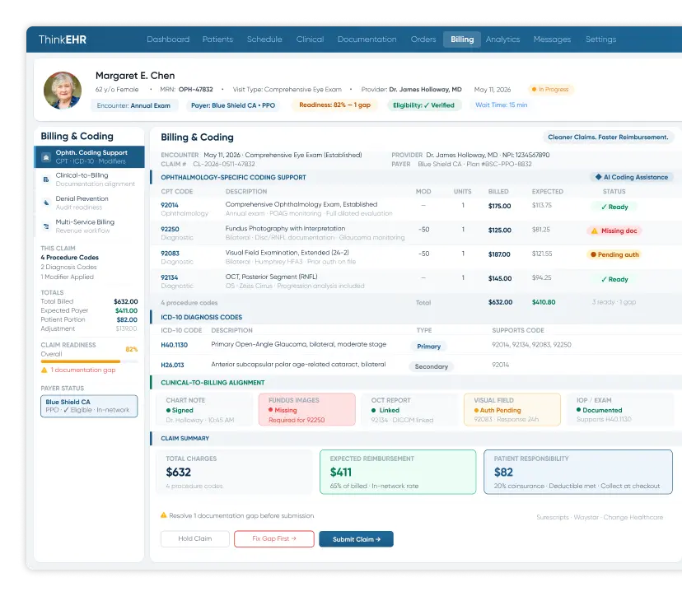Click the Eligibility Verified badge

coord(423,105)
